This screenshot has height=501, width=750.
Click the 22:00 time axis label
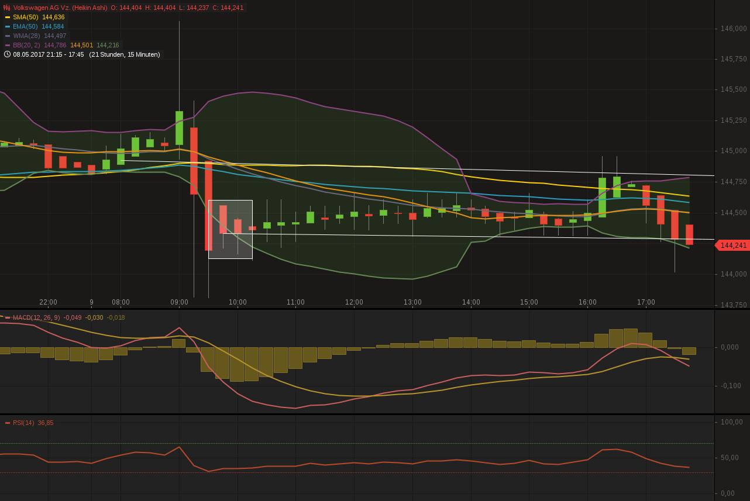coord(48,302)
